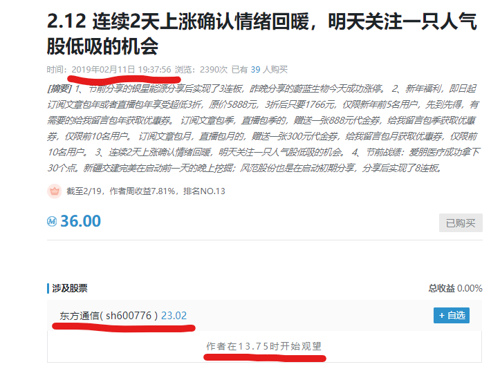Click the 23.02 stock price
The width and height of the screenshot is (500, 380).
174,316
